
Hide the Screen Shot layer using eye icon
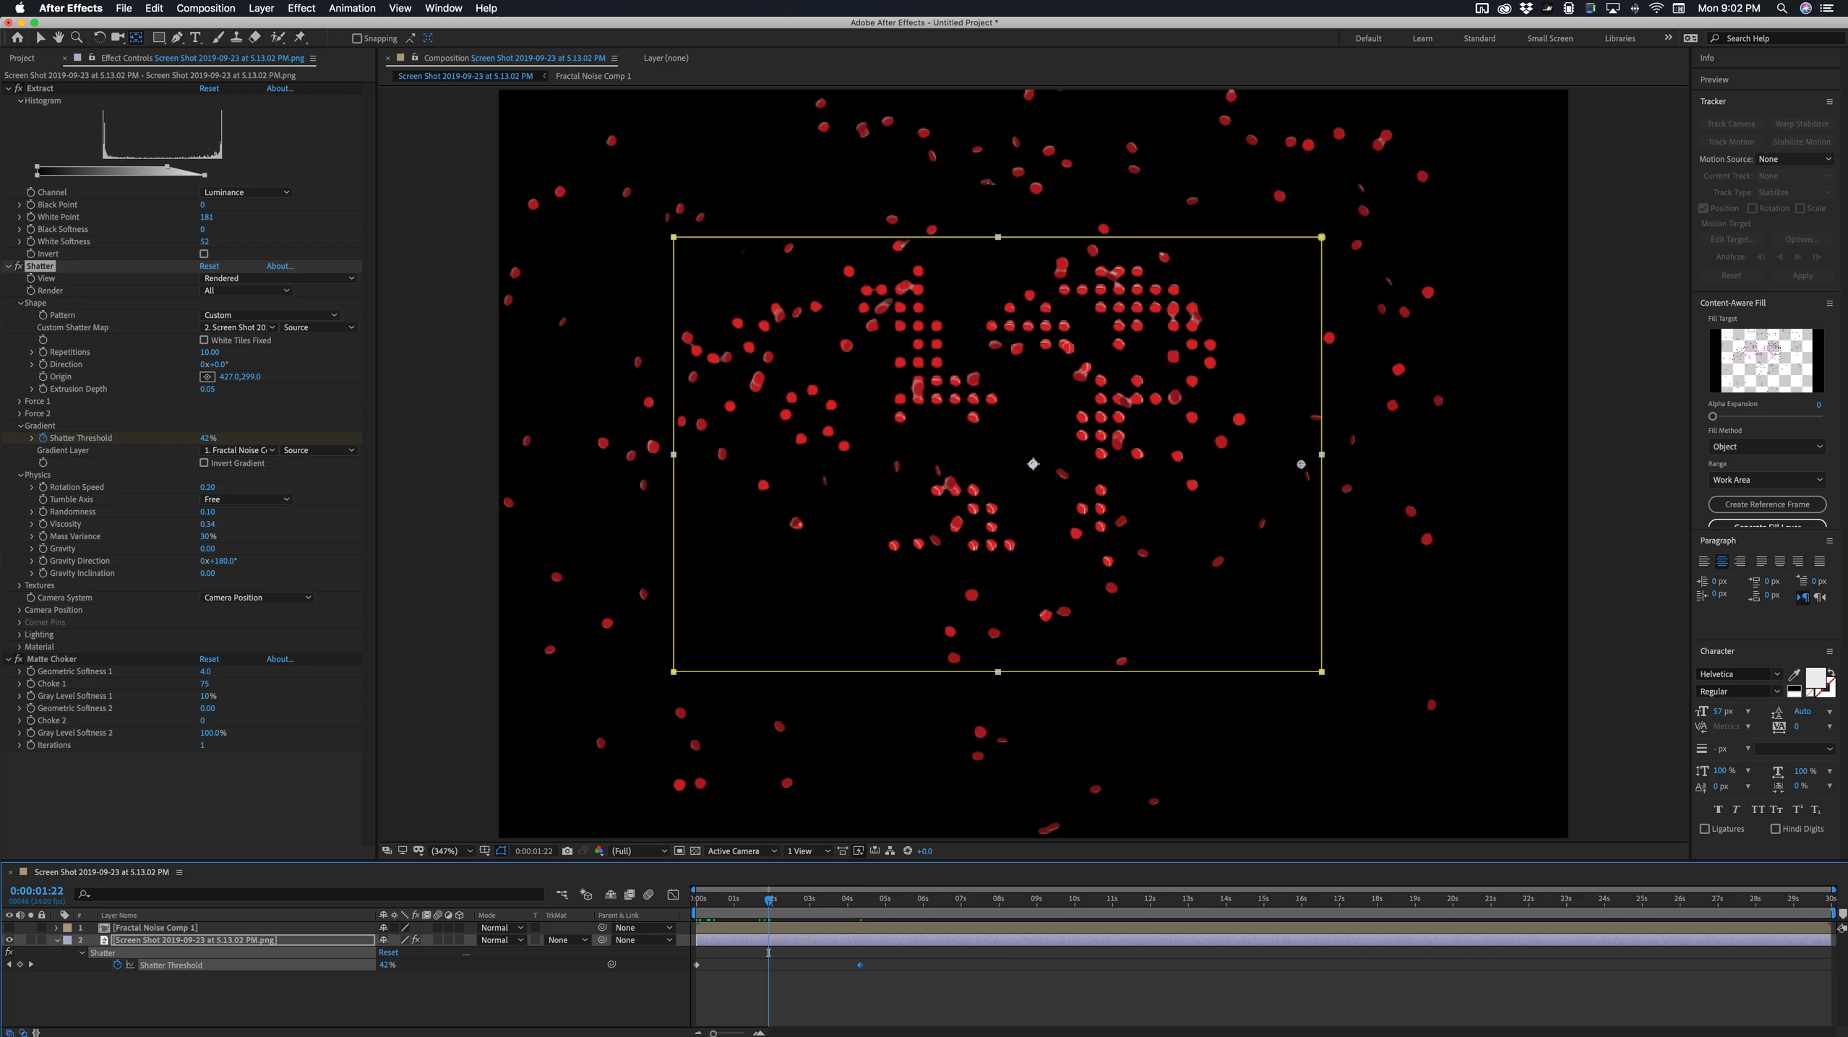[9, 940]
